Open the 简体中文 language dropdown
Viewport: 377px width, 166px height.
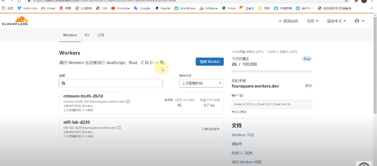click(x=336, y=21)
